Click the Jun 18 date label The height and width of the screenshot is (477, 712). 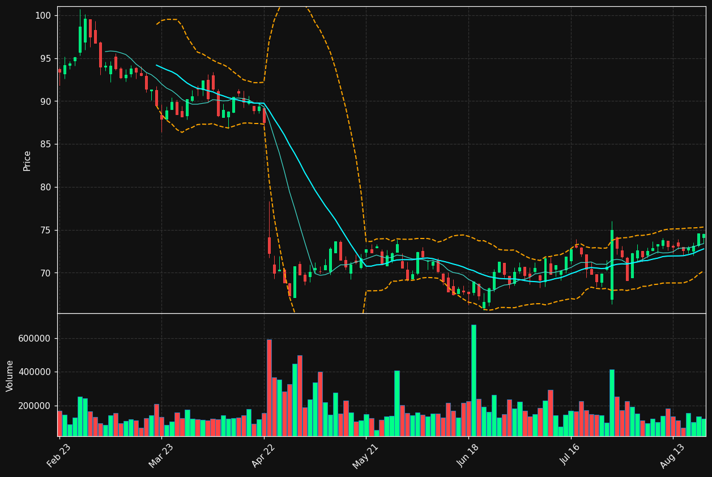pyautogui.click(x=468, y=455)
